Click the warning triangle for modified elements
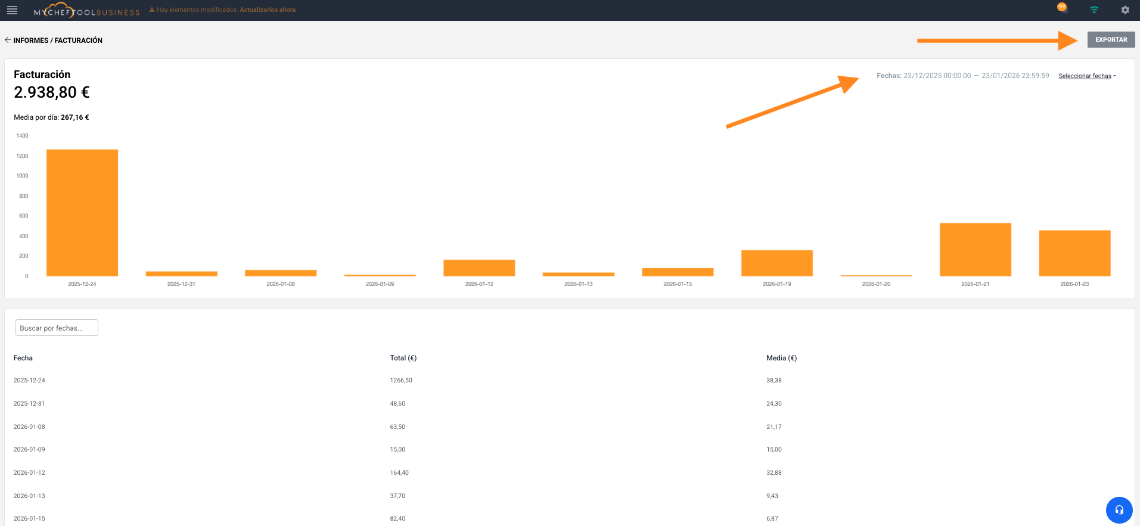1140x526 pixels. point(152,10)
